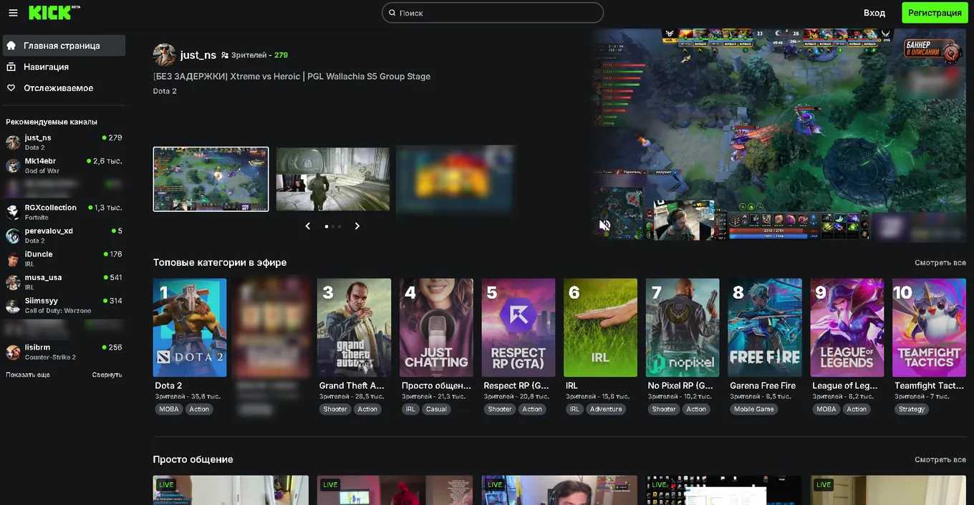Image resolution: width=974 pixels, height=505 pixels.
Task: Open just_ns avatar in recommended channels
Action: (x=13, y=142)
